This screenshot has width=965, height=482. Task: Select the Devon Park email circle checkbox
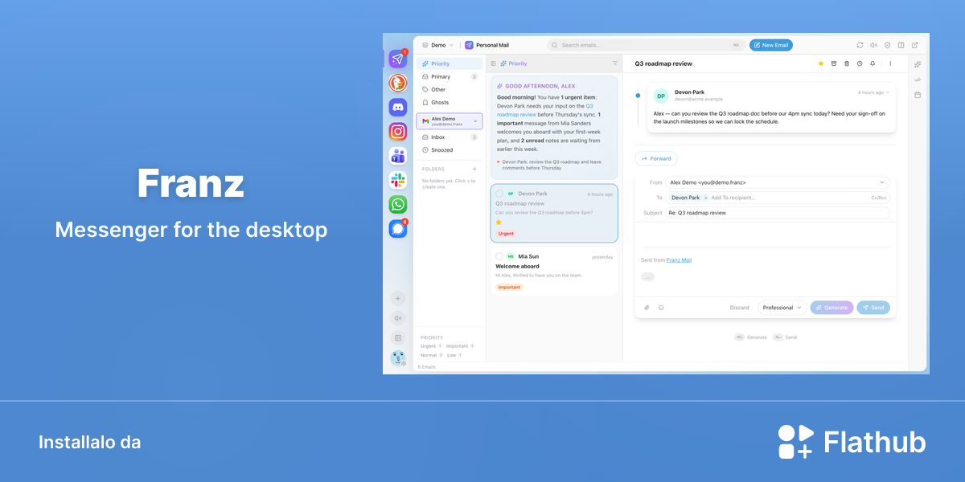[x=499, y=194]
